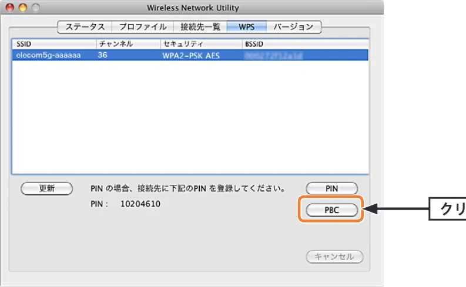Image resolution: width=466 pixels, height=287 pixels.
Task: Click the セキュリティ column header
Action: coord(201,44)
